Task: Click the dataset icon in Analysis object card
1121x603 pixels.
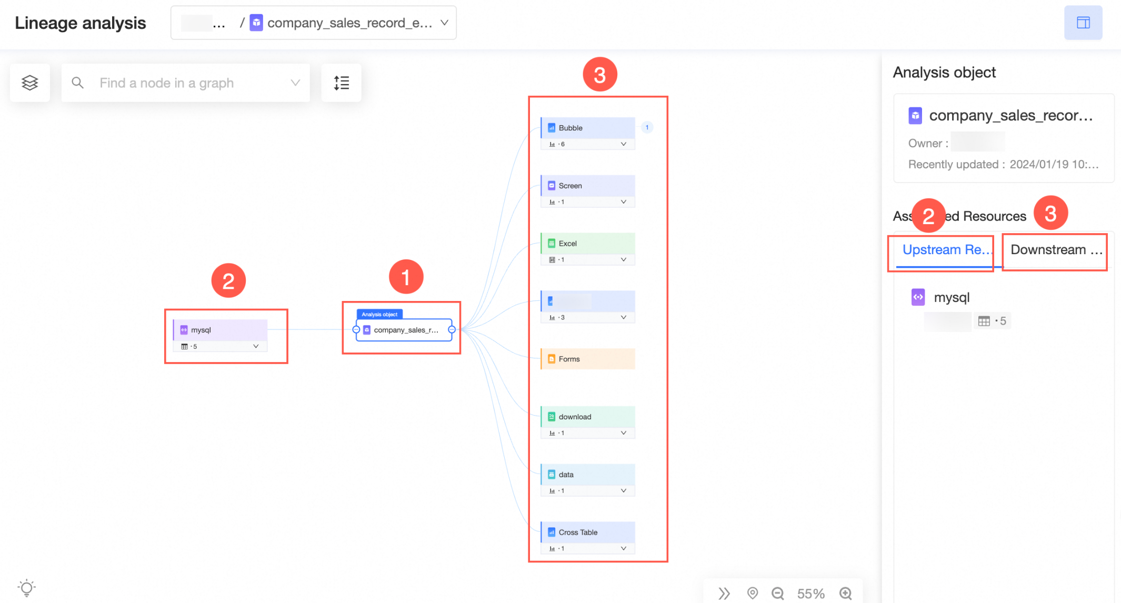Action: [915, 115]
